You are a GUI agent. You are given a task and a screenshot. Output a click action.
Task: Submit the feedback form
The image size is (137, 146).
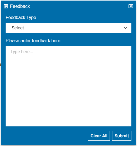[x=122, y=136]
